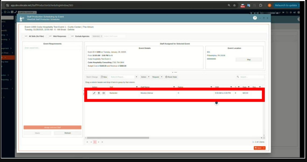
Task: Toggle the All Skills (No Filter) switch
Action: (26, 36)
